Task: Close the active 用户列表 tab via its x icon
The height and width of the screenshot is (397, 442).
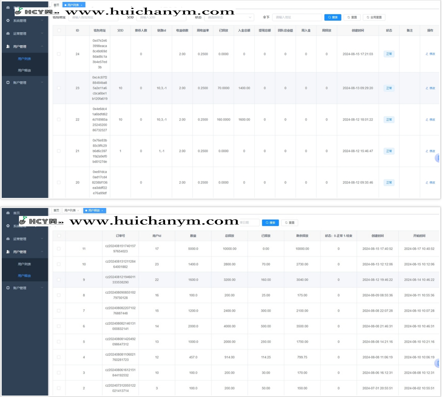Action: 82,5
